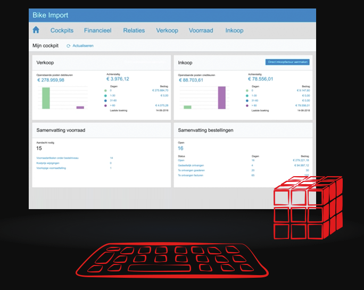This screenshot has width=364, height=290.
Task: Open the Voorraad menu
Action: tap(201, 30)
